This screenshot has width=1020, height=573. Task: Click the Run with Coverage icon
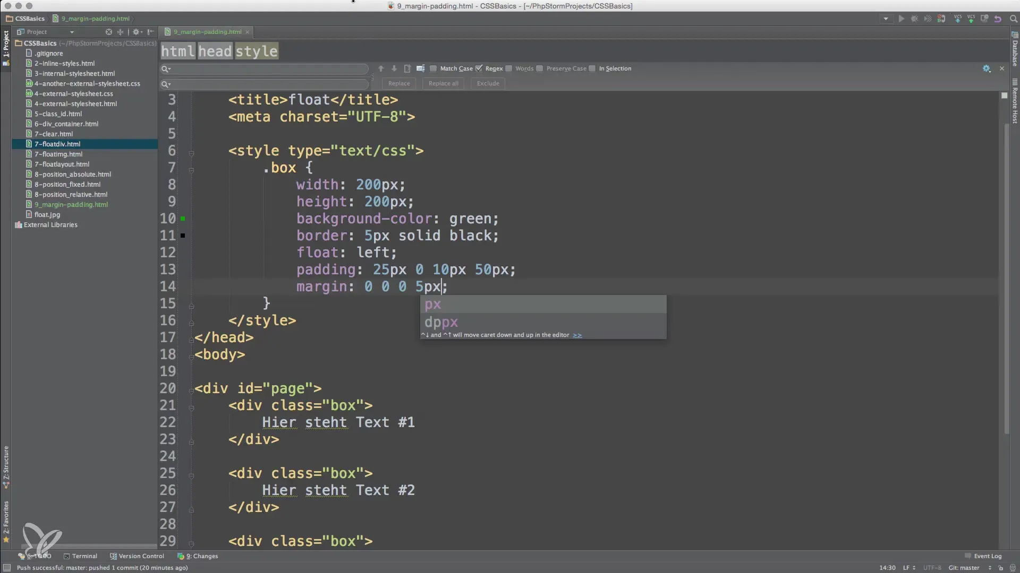click(928, 19)
